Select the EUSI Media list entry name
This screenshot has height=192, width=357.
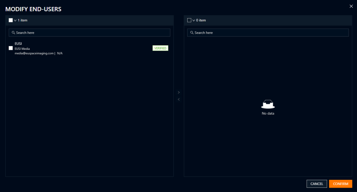coord(22,49)
